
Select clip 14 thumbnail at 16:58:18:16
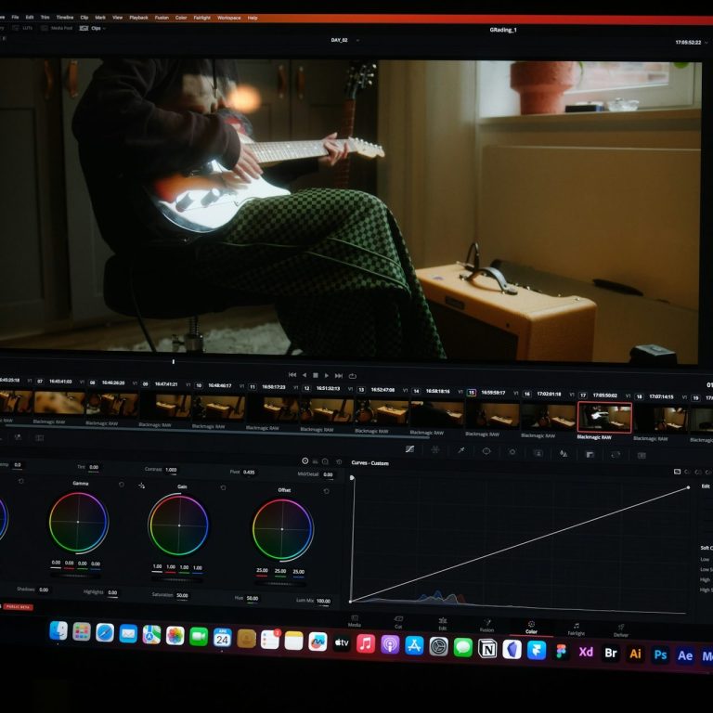pyautogui.click(x=437, y=414)
